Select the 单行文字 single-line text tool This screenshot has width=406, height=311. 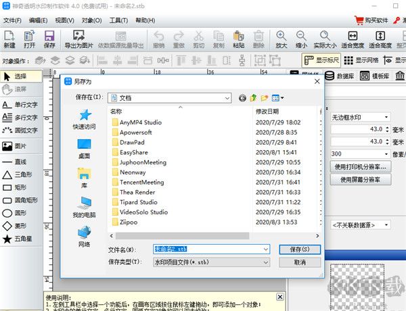click(21, 105)
